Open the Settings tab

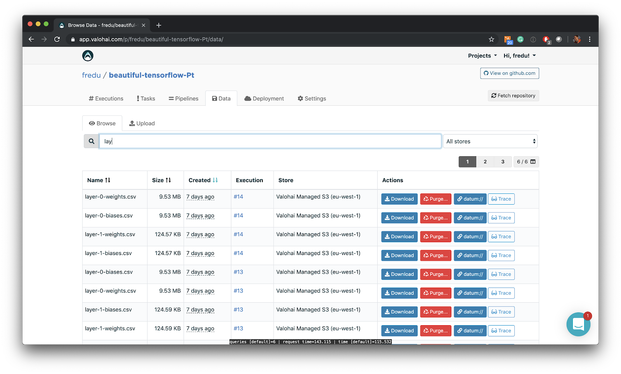[x=312, y=98]
